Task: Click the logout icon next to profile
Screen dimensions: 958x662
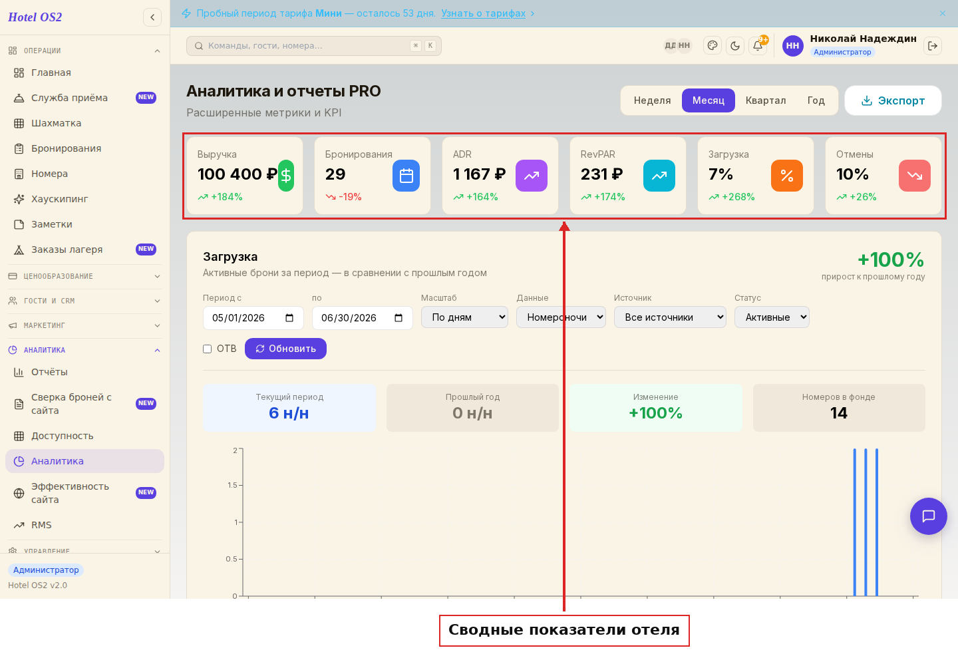Action: [933, 46]
